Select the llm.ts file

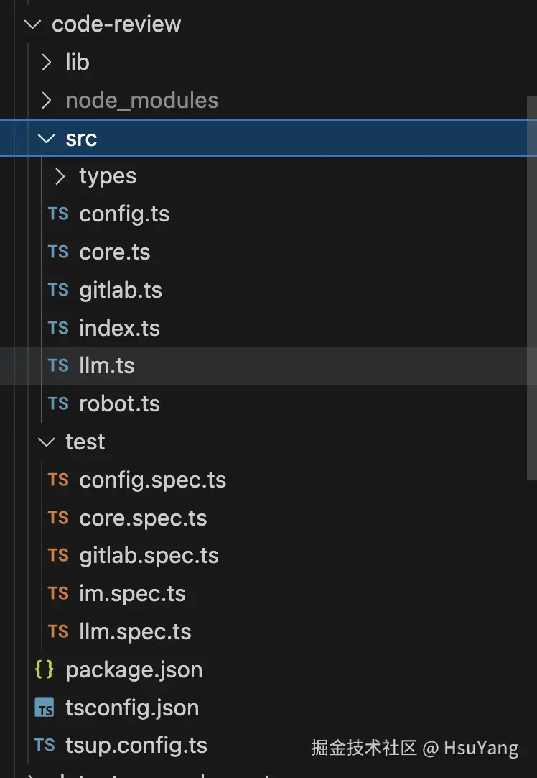pos(107,366)
